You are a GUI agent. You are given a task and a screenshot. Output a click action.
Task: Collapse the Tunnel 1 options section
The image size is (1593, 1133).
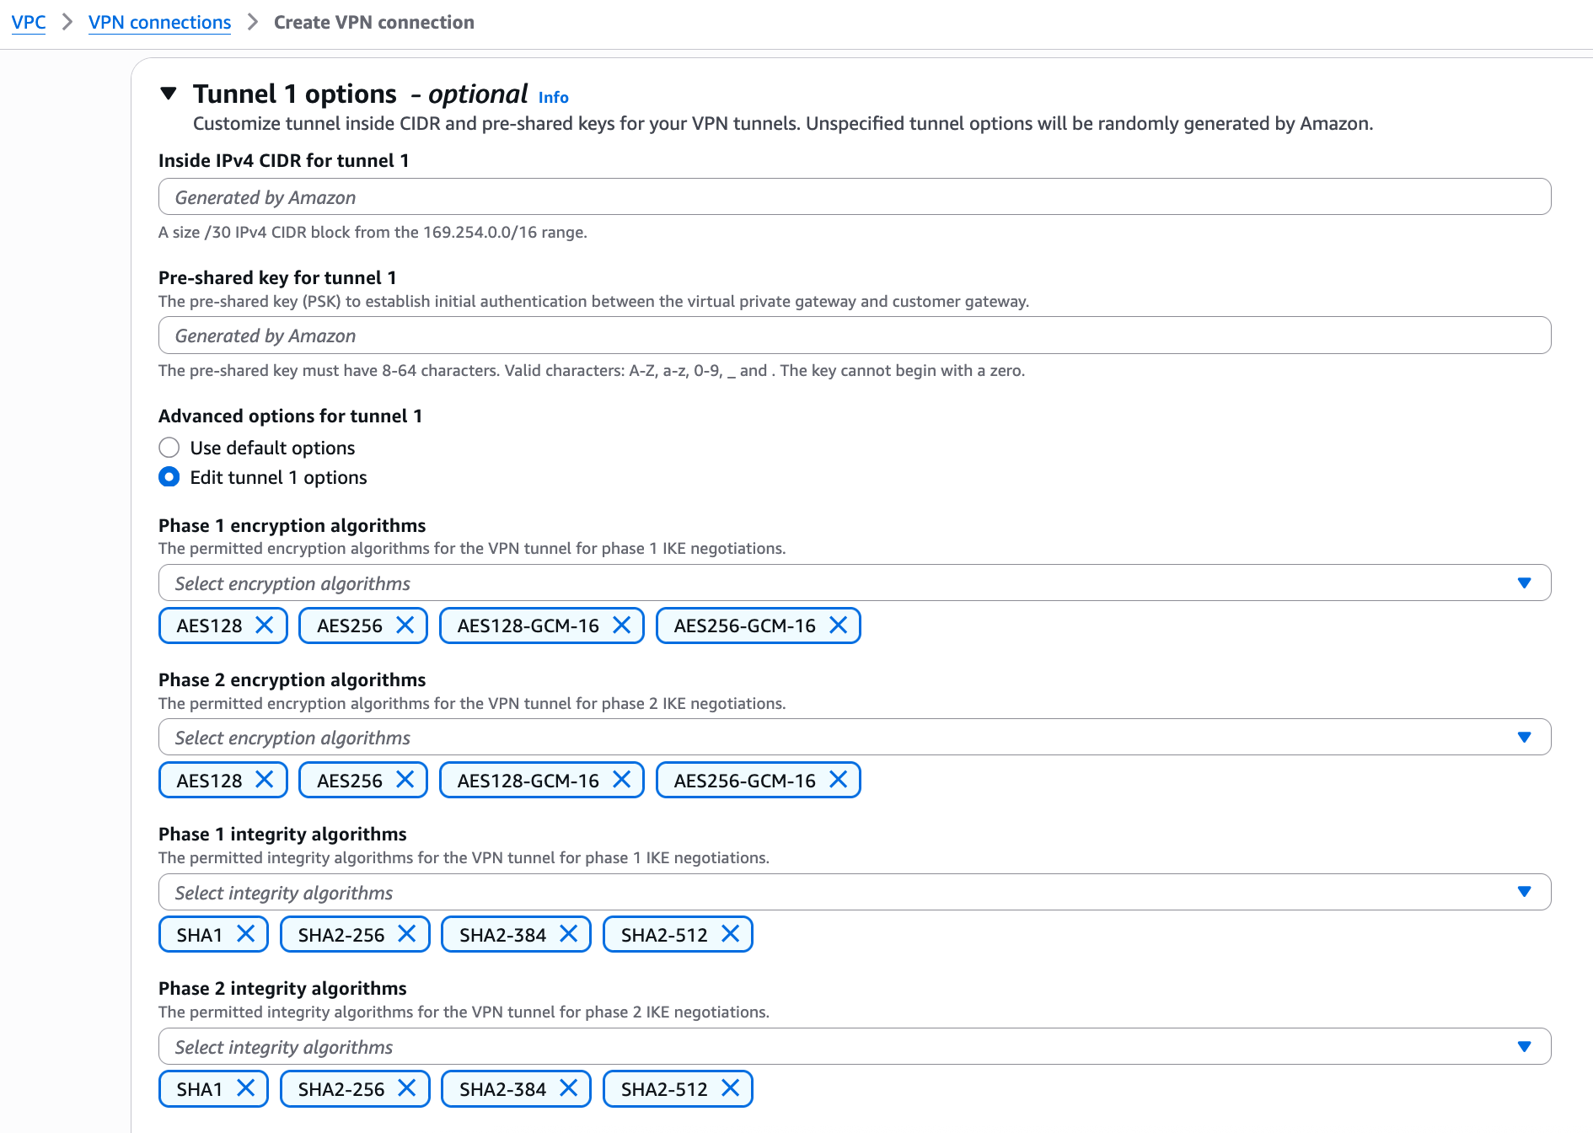[169, 94]
